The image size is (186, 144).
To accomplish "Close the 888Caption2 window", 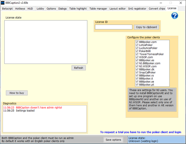I will pos(181,3).
